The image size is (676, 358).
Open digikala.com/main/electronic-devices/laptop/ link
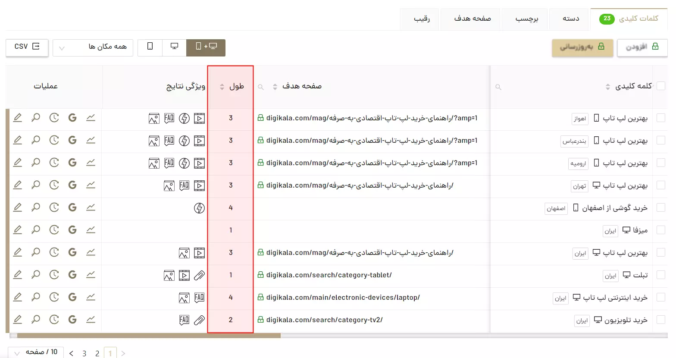point(343,297)
